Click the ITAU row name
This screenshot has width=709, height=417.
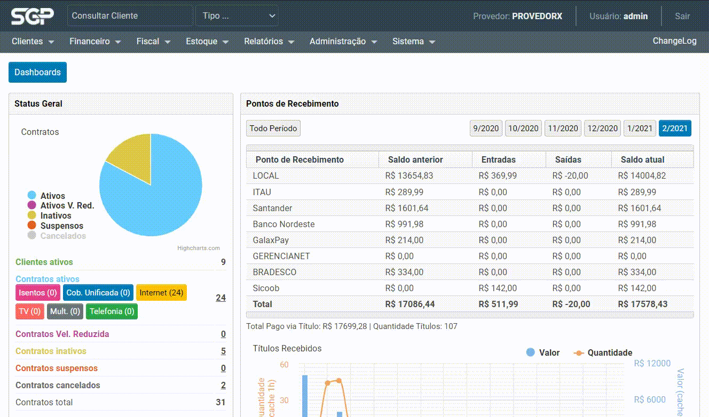[x=262, y=192]
